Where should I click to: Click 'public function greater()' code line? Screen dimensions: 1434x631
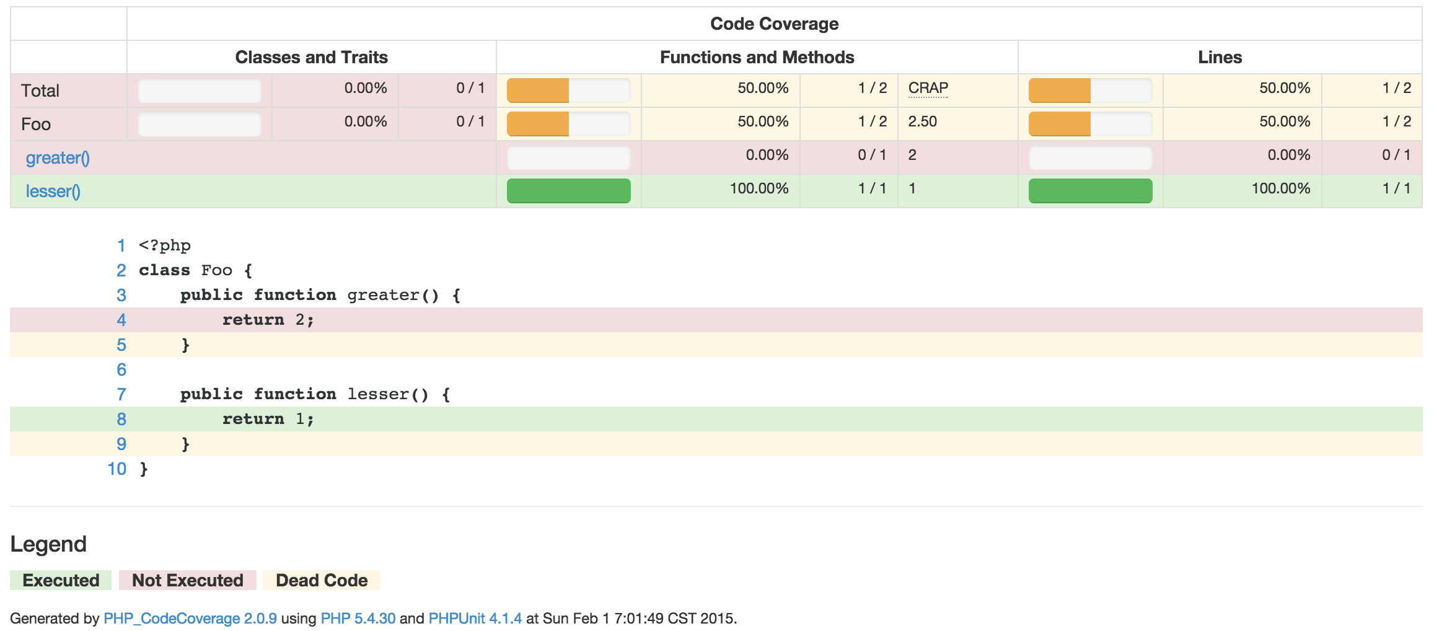point(716,295)
